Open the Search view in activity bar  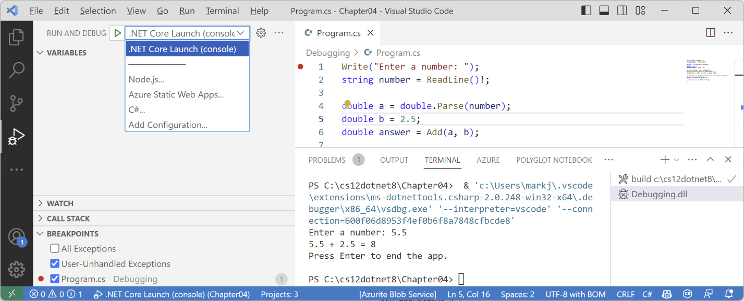pos(17,70)
